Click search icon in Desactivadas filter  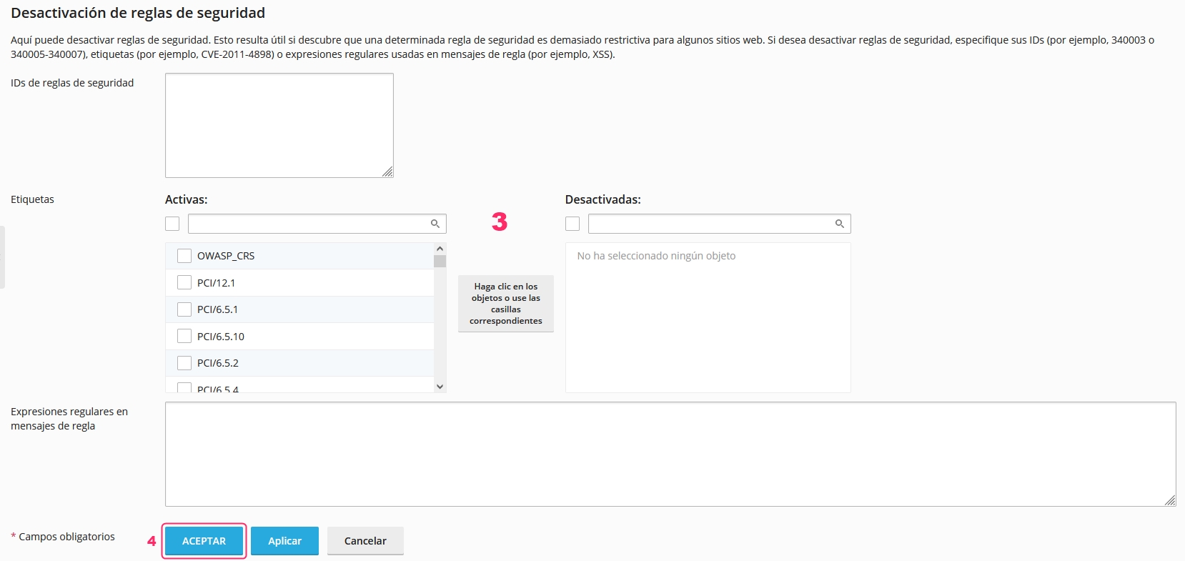840,224
